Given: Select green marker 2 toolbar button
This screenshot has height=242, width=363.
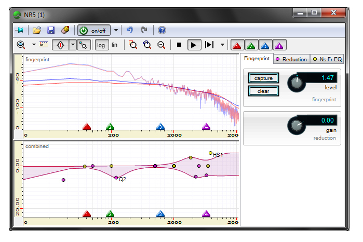Looking at the screenshot, I should [251, 45].
